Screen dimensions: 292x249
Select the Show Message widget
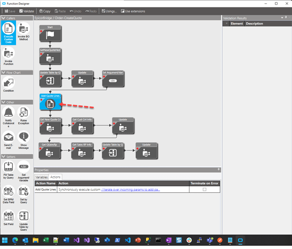tap(23, 140)
